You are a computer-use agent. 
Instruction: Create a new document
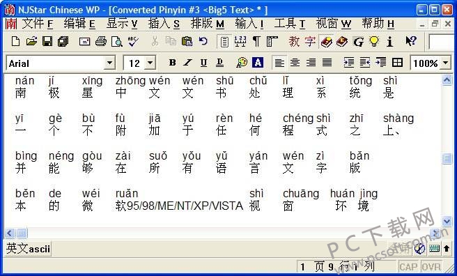point(15,41)
